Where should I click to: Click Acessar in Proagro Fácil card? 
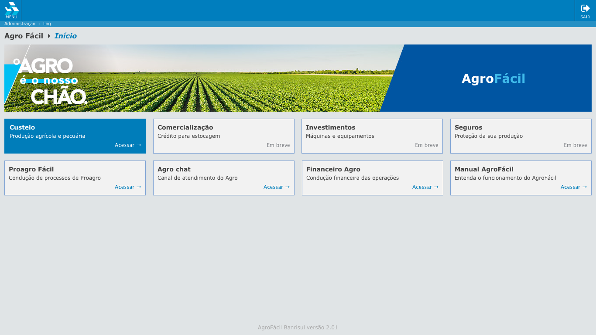click(128, 187)
